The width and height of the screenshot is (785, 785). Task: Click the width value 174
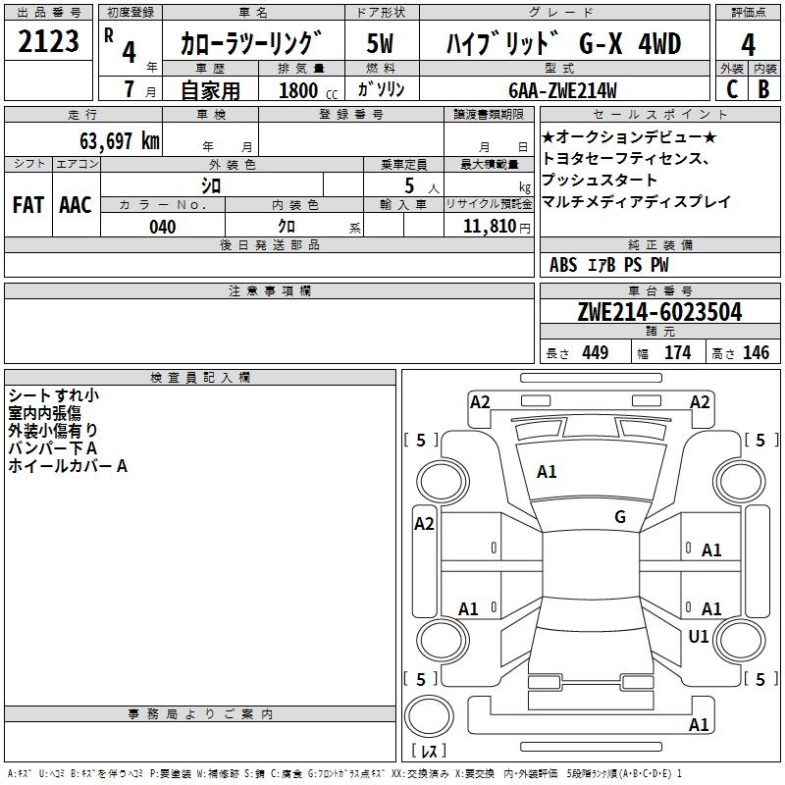(x=678, y=352)
